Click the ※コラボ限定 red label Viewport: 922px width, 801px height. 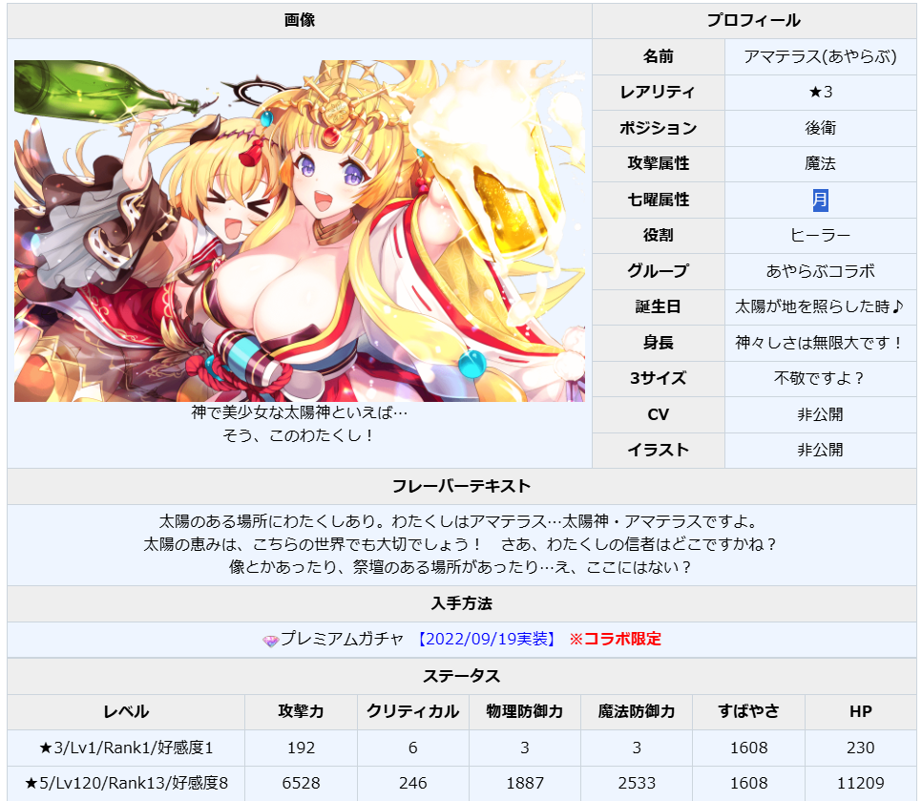coord(615,640)
